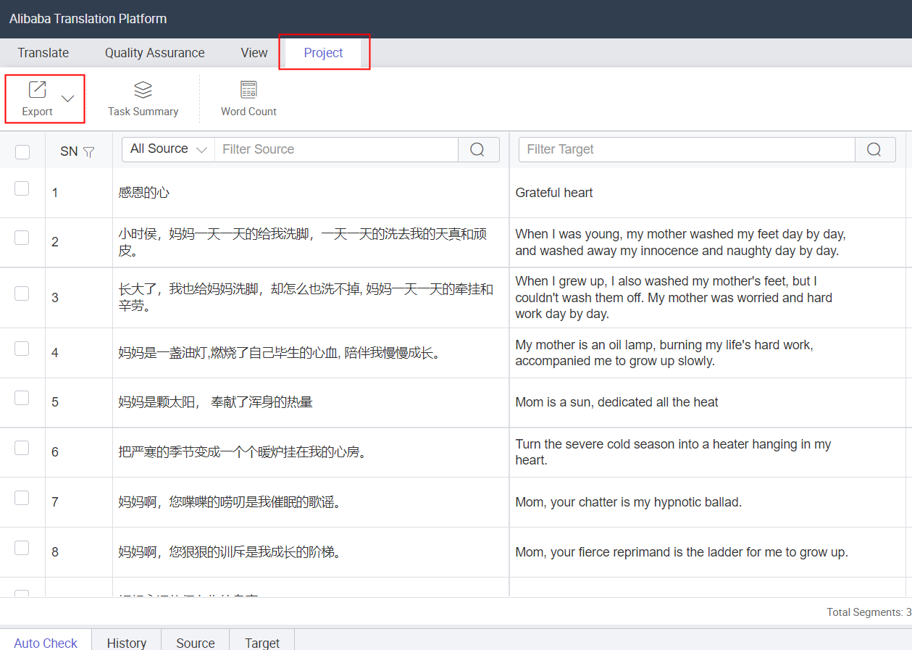Check the box for segment 8
The height and width of the screenshot is (650, 912).
(x=22, y=548)
